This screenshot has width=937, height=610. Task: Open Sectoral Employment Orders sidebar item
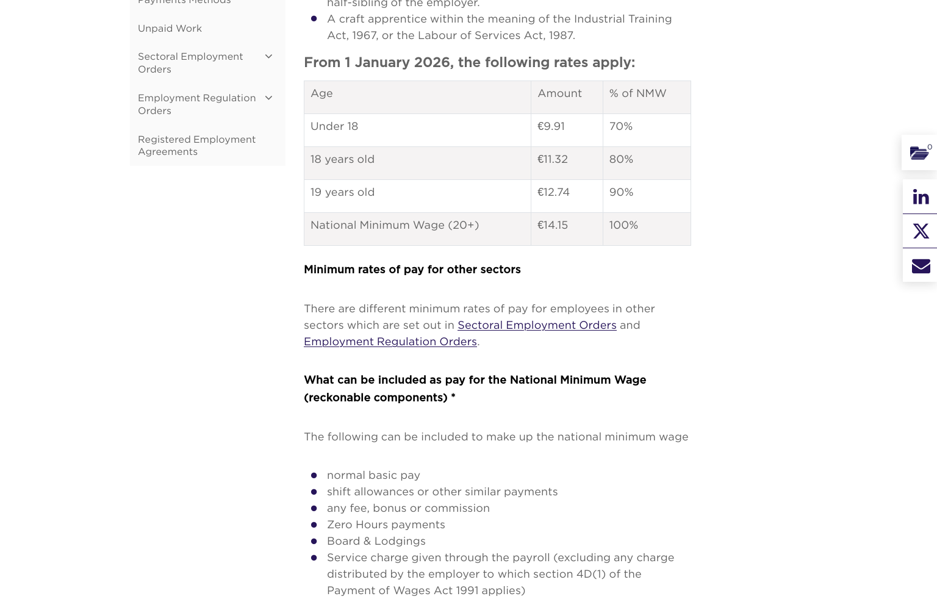click(190, 63)
